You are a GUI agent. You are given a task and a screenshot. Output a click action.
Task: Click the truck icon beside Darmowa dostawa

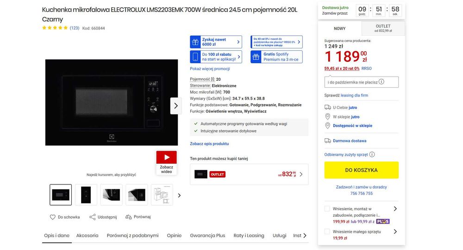(327, 141)
